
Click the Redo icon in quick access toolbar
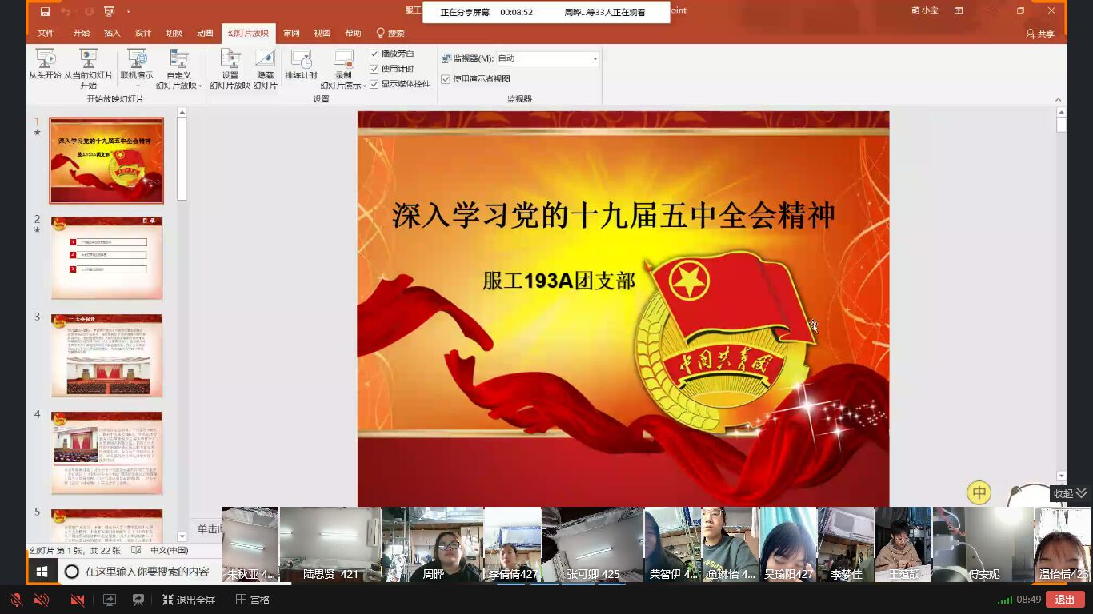coord(89,11)
